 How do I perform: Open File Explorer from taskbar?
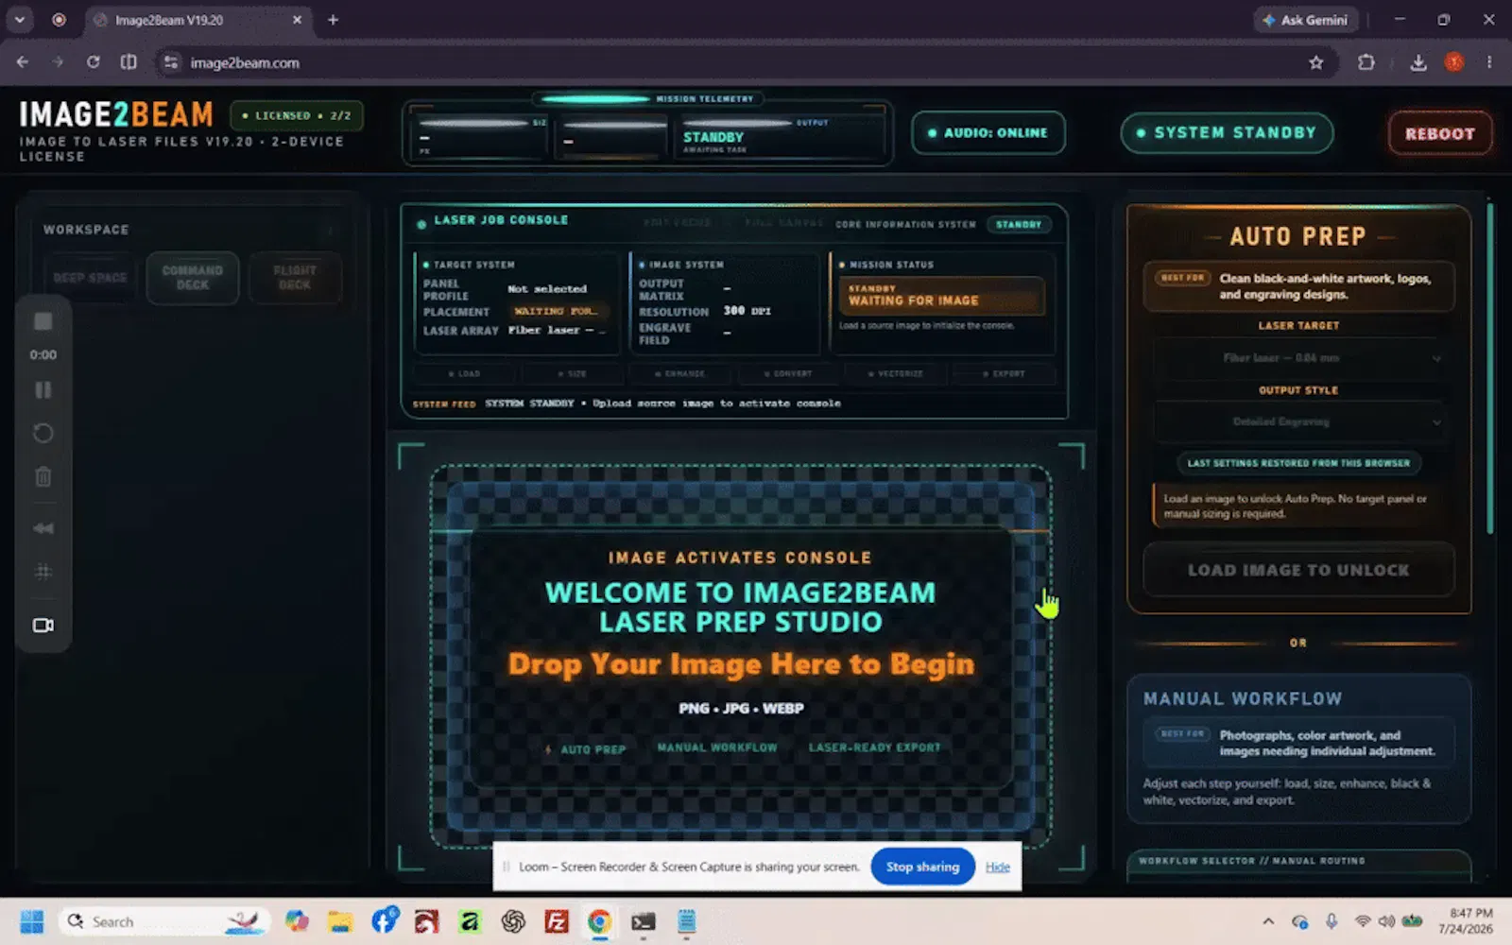point(340,921)
